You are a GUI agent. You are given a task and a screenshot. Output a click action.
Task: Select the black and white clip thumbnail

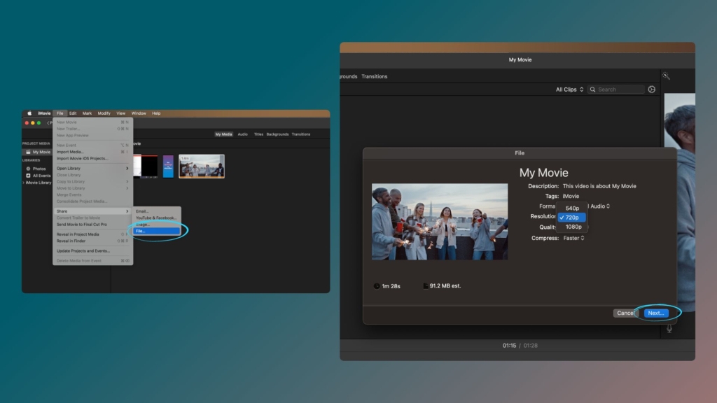146,167
